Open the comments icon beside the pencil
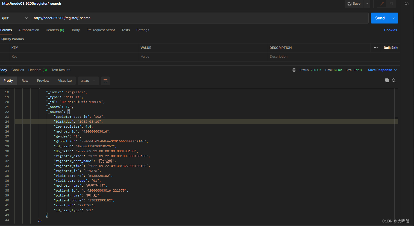 pyautogui.click(x=391, y=4)
